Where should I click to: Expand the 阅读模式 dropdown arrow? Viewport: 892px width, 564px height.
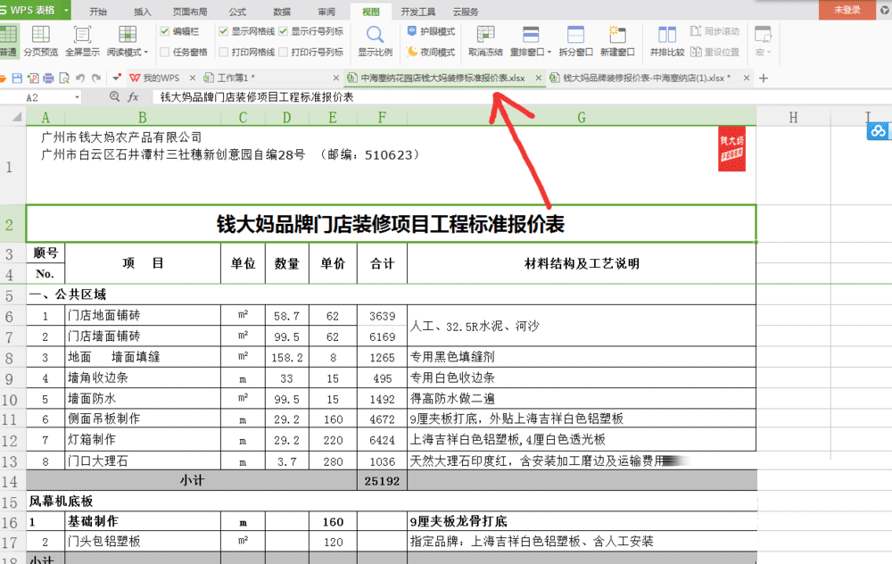pos(146,53)
